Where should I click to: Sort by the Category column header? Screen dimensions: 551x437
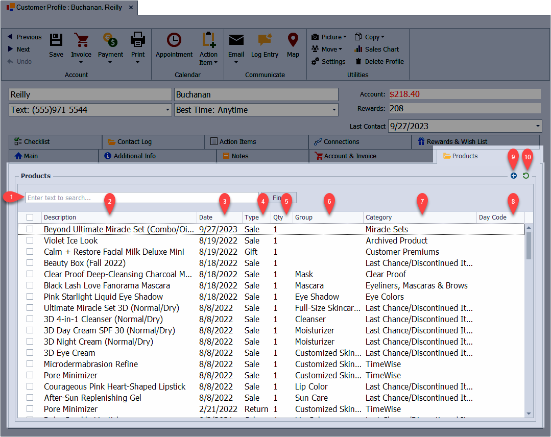420,217
